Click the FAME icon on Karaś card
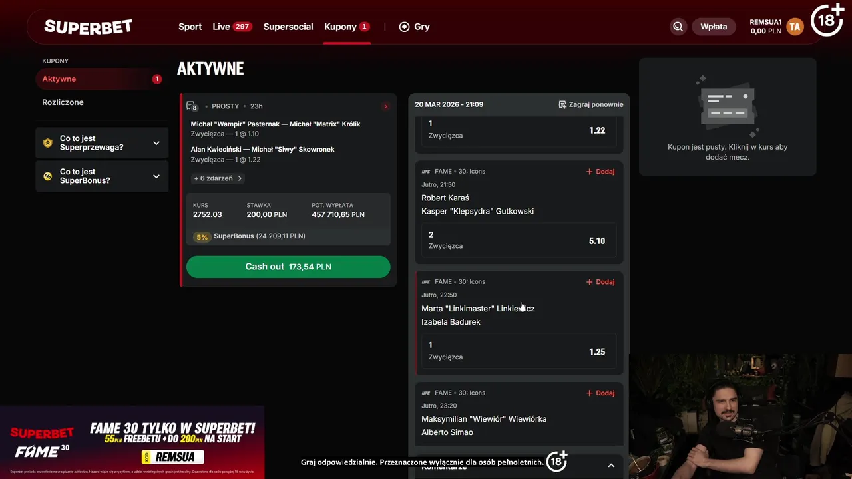852x479 pixels. [x=426, y=172]
